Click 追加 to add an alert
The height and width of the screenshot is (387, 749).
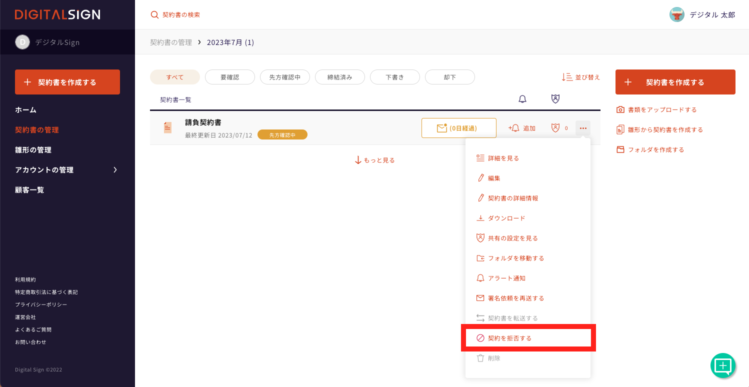[x=522, y=128]
